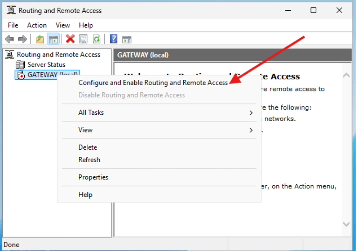Click the Refresh toolbar icon
The height and width of the screenshot is (251, 356).
[x=97, y=38]
